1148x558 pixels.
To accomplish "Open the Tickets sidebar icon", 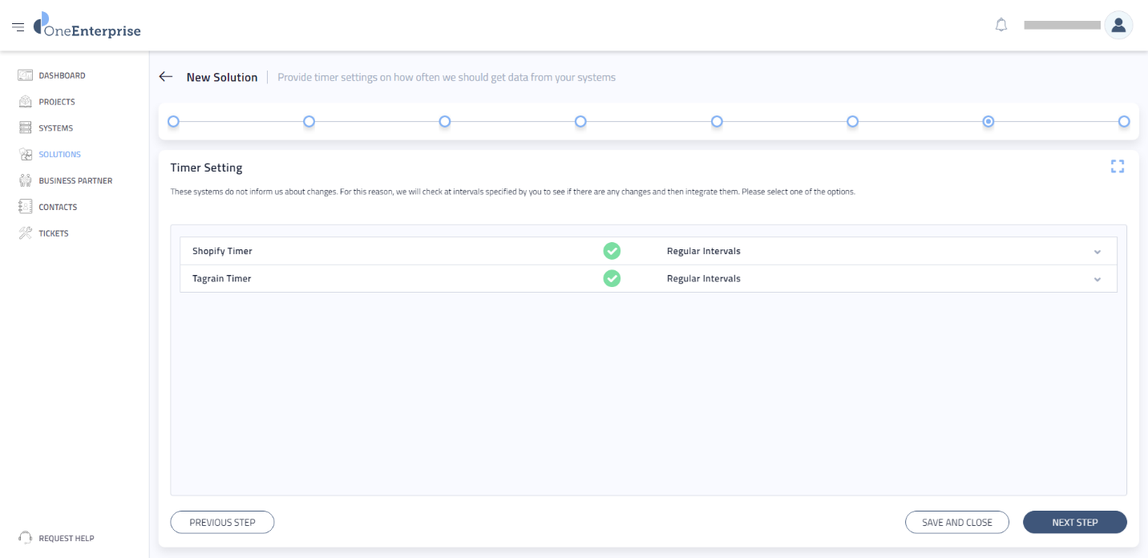I will 25,232.
